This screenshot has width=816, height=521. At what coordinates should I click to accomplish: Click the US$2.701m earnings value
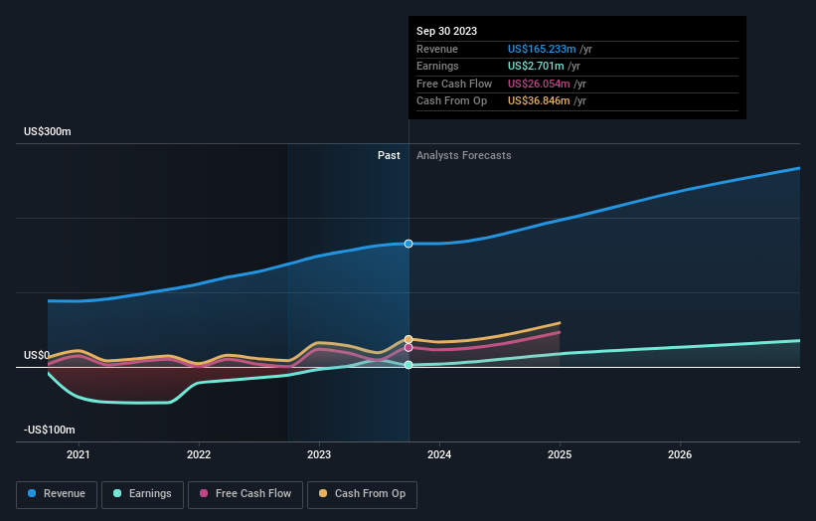click(x=536, y=66)
